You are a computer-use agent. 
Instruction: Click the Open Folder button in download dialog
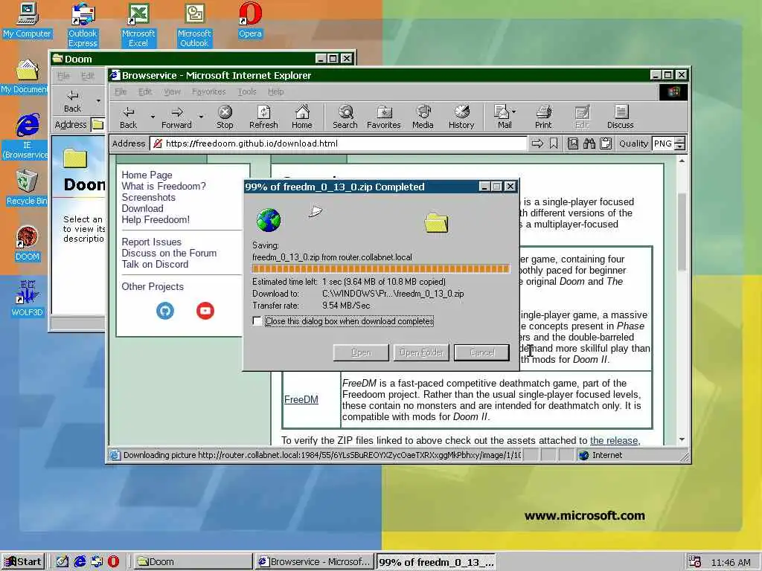tap(421, 352)
